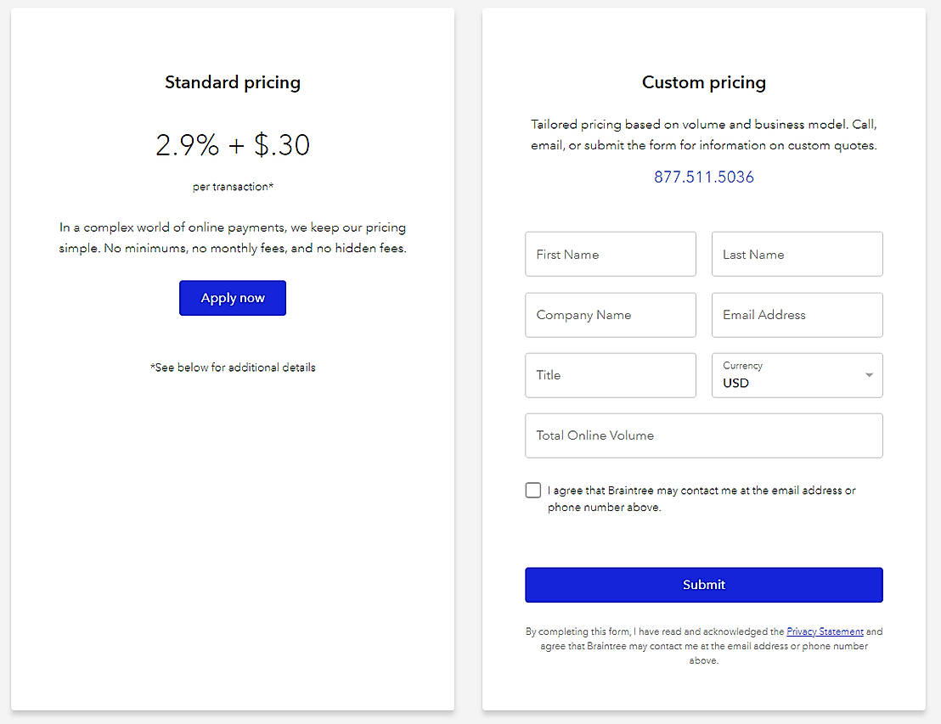Tick the Braintree contact consent checkbox
This screenshot has height=724, width=941.
(533, 491)
